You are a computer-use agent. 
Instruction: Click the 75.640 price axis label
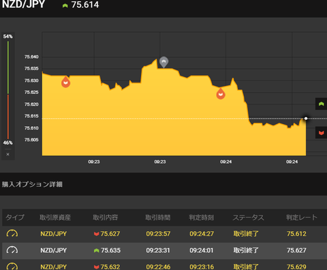(x=31, y=57)
